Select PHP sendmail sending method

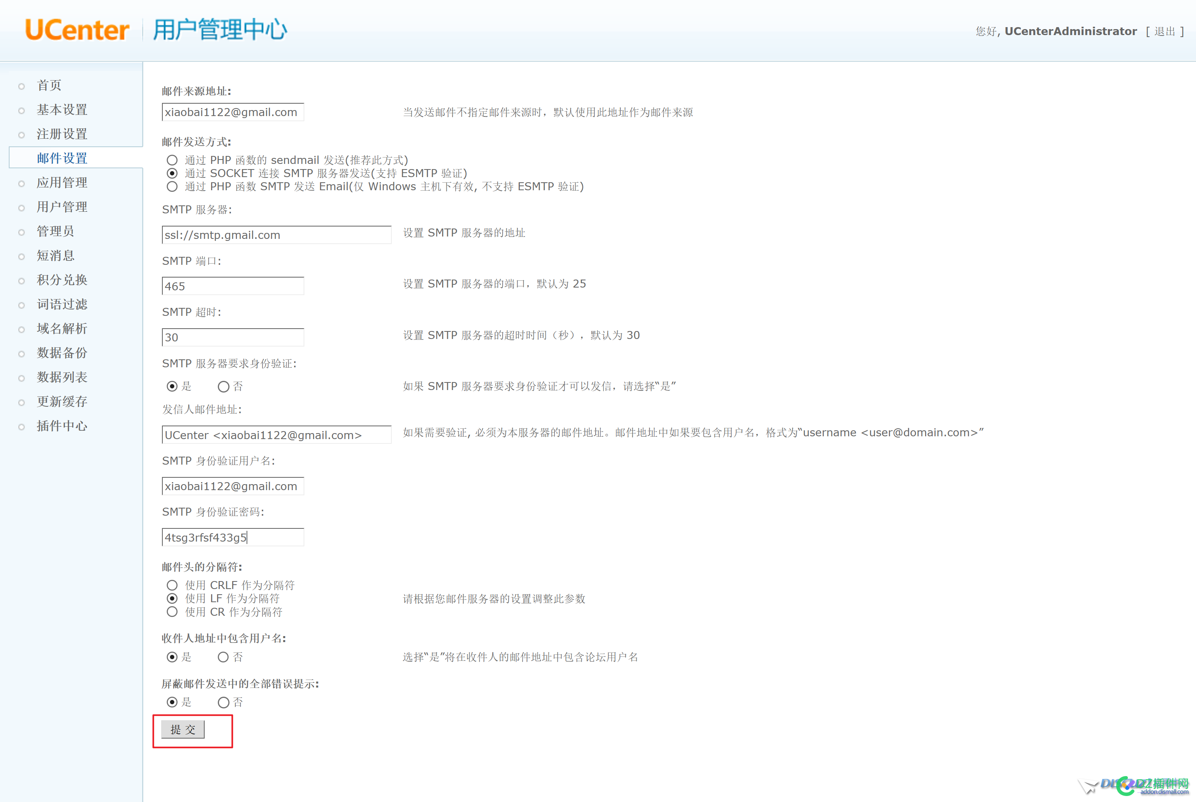172,160
